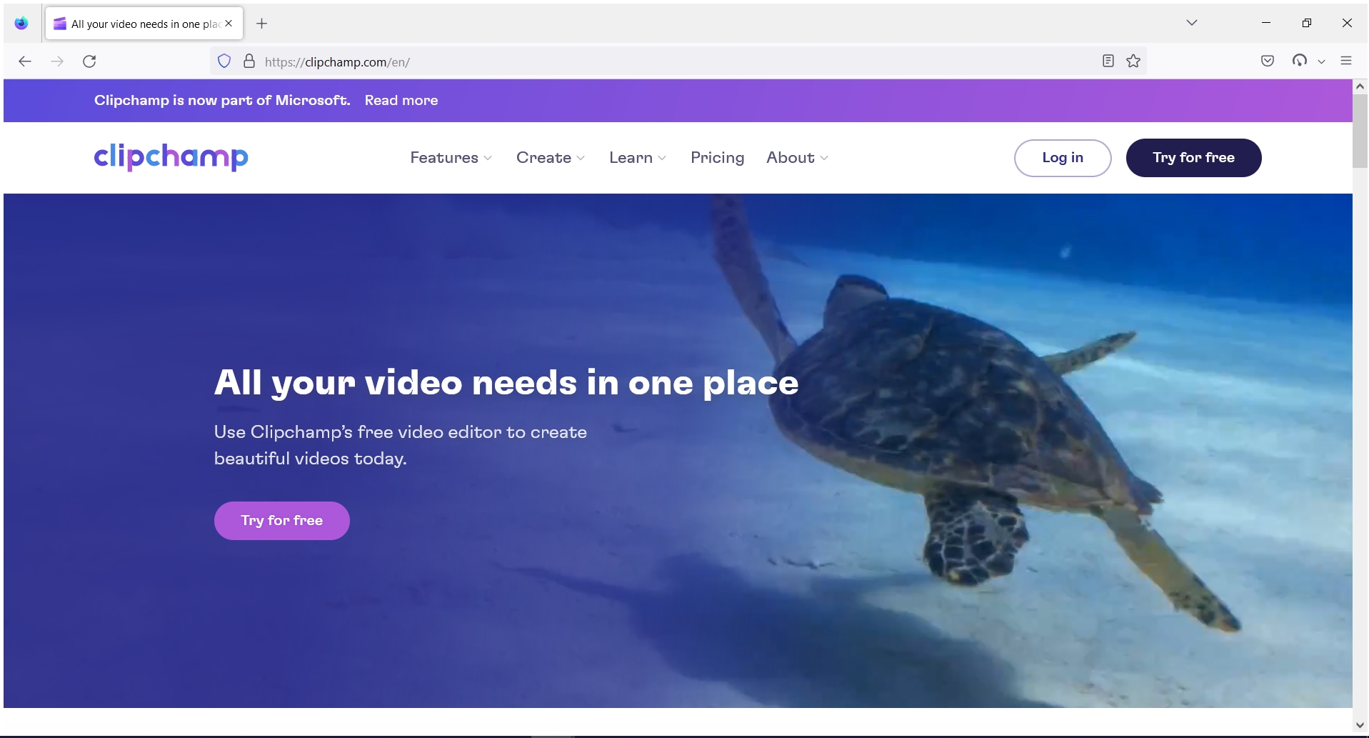The width and height of the screenshot is (1369, 738).
Task: Click the Clipchamp logo
Action: coord(171,158)
